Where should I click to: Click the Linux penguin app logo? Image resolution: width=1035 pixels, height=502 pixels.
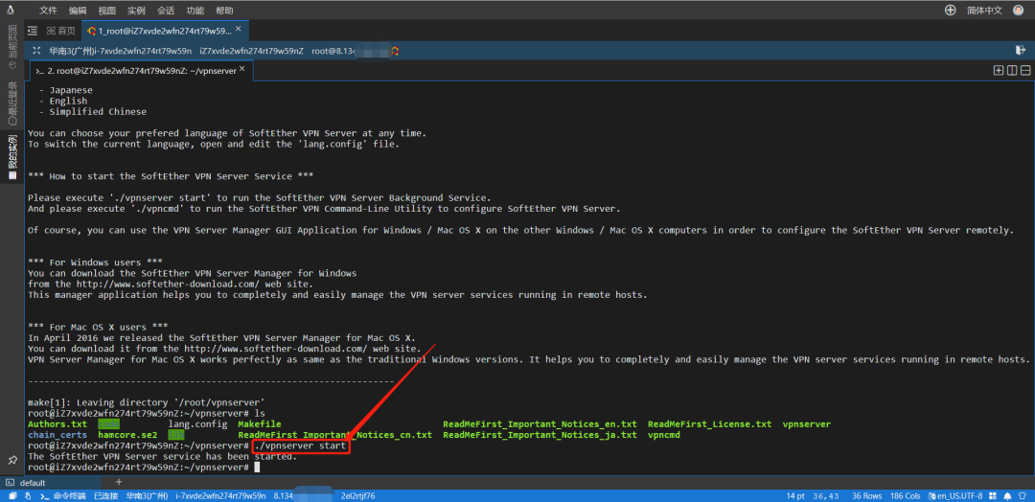11,10
